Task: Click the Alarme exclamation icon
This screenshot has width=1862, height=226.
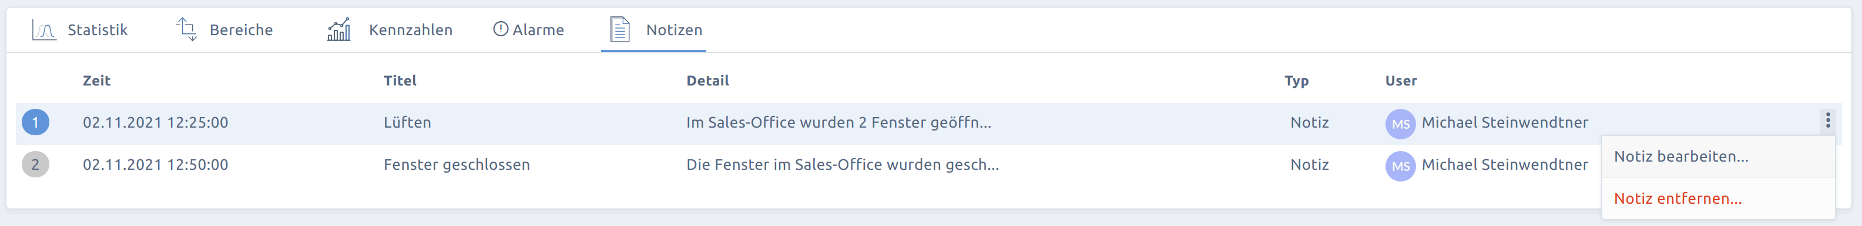Action: tap(500, 29)
